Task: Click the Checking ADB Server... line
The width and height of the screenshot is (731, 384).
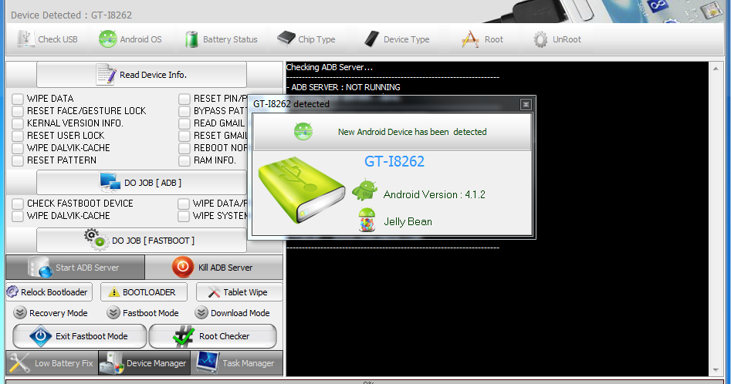Action: pyautogui.click(x=329, y=67)
